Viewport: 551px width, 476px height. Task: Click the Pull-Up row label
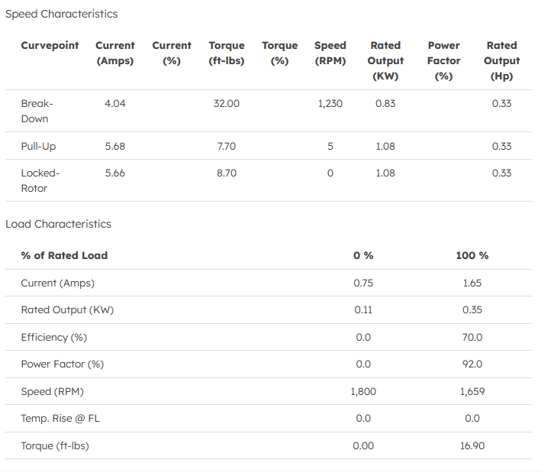pyautogui.click(x=38, y=146)
